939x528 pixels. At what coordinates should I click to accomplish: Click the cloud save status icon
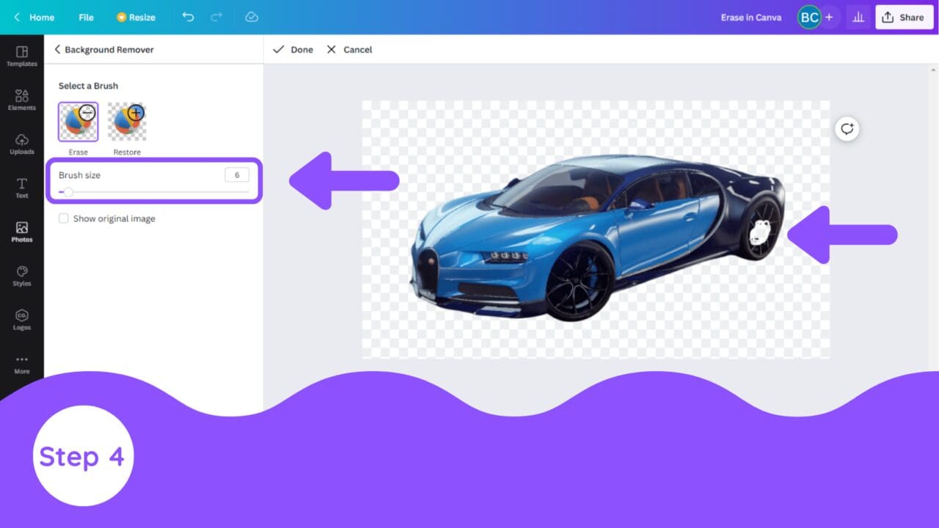(252, 17)
